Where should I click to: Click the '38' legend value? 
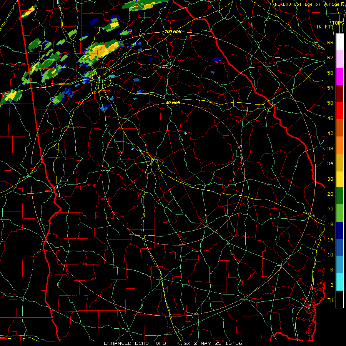tap(330, 149)
